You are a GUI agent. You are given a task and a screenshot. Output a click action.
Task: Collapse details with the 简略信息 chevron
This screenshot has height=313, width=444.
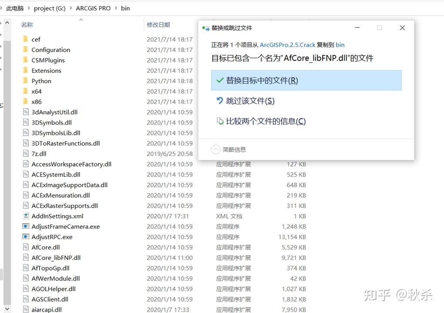tap(216, 149)
